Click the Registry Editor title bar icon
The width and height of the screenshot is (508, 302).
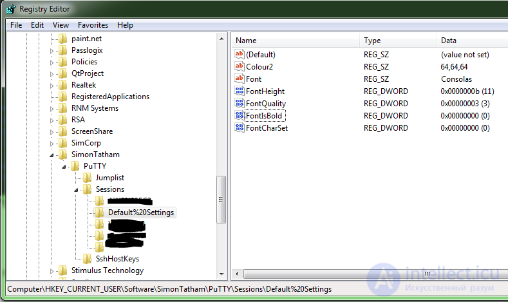pos(11,9)
